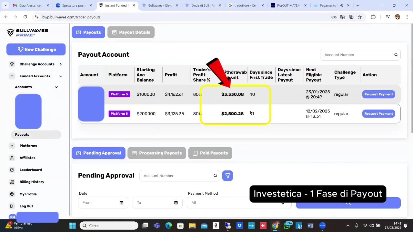
Task: Click the Funded Accounts list icon
Action: pyautogui.click(x=12, y=76)
